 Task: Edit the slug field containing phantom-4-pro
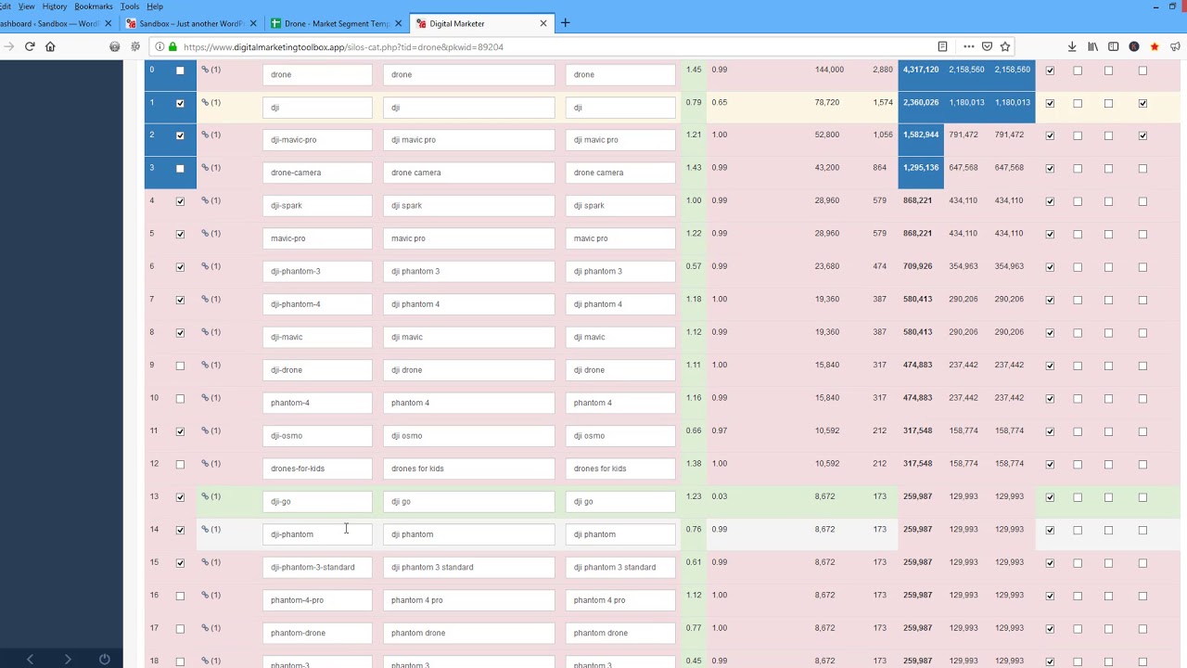click(x=317, y=600)
